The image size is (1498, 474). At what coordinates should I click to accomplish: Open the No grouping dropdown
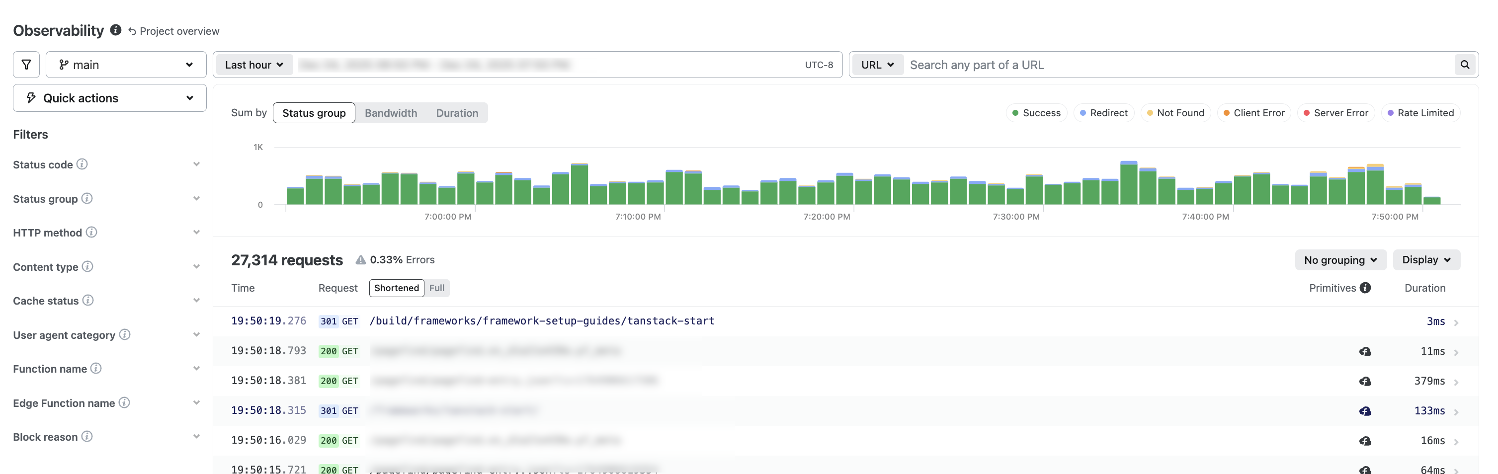(x=1340, y=259)
